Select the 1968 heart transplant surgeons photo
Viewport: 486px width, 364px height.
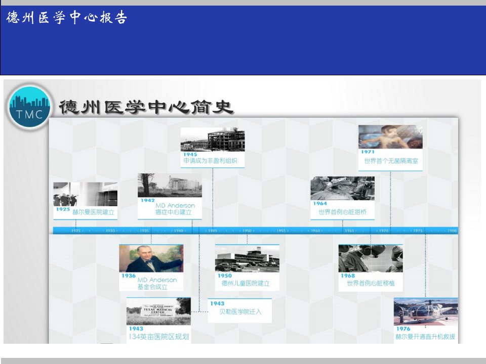click(371, 258)
